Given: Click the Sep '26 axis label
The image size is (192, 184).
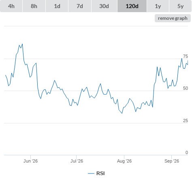Looking at the screenshot, I should [172, 161].
